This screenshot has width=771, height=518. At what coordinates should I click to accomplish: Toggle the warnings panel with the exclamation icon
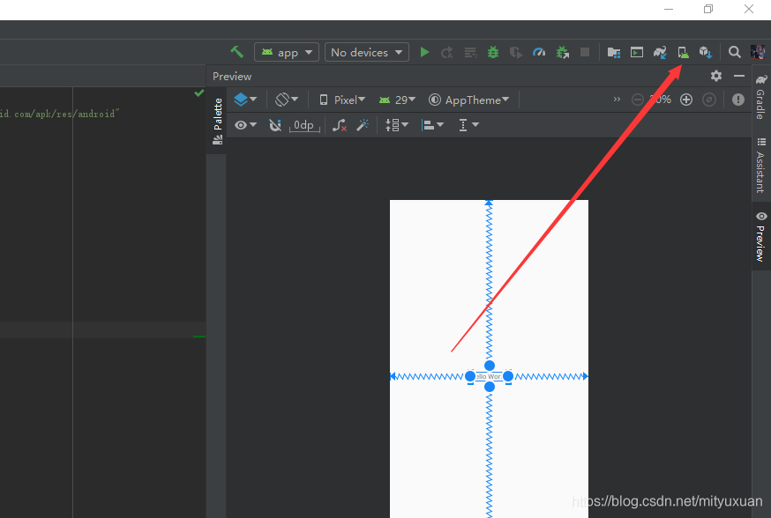(x=738, y=99)
